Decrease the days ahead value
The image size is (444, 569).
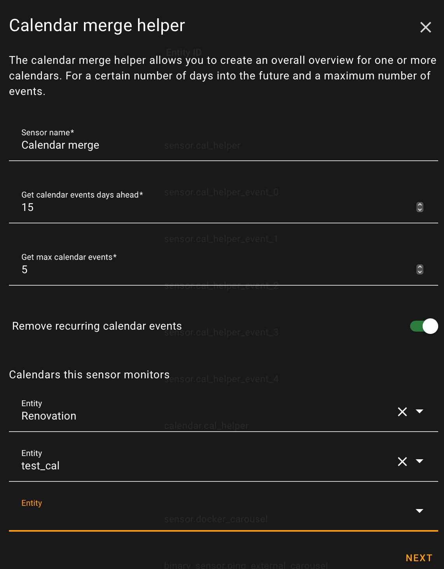420,210
